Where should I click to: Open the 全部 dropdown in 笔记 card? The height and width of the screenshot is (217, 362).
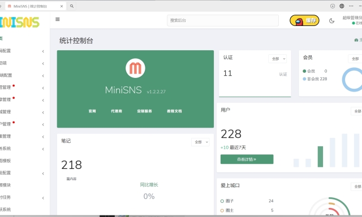[200, 142]
